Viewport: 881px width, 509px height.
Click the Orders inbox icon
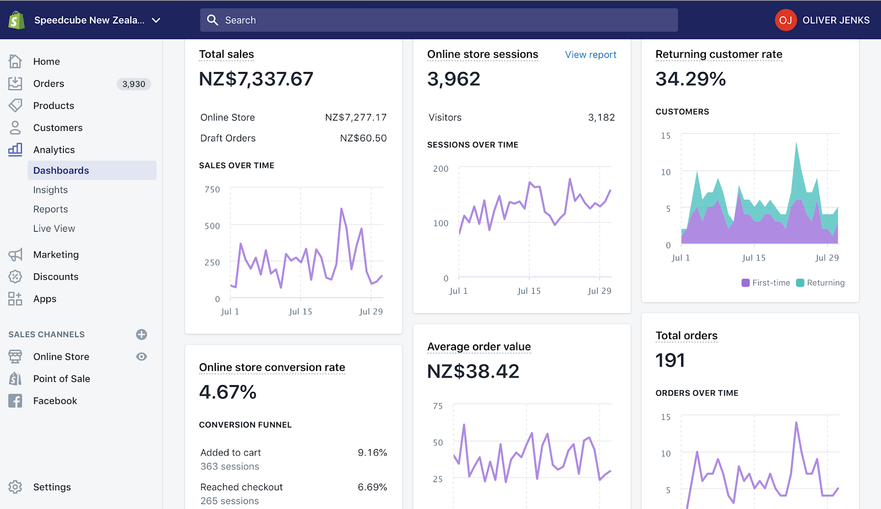(15, 83)
